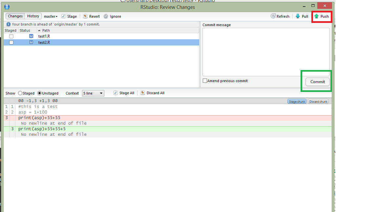Click the Stage chunk button

click(297, 101)
